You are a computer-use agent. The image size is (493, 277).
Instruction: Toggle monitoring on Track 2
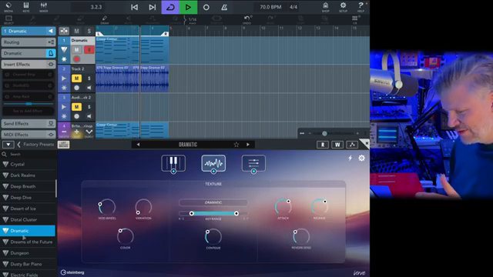tap(89, 88)
